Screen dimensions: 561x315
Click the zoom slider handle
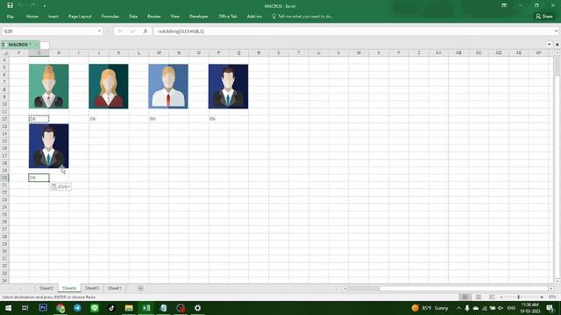(x=518, y=297)
